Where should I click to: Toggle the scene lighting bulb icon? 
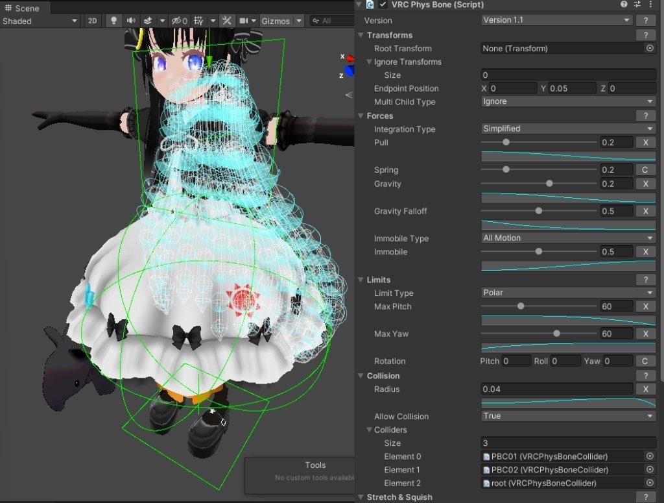(113, 20)
